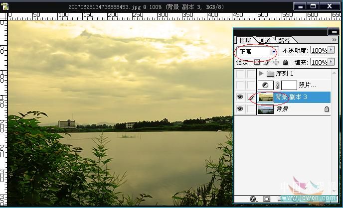Open layers panel menu double-arrow

(334, 40)
